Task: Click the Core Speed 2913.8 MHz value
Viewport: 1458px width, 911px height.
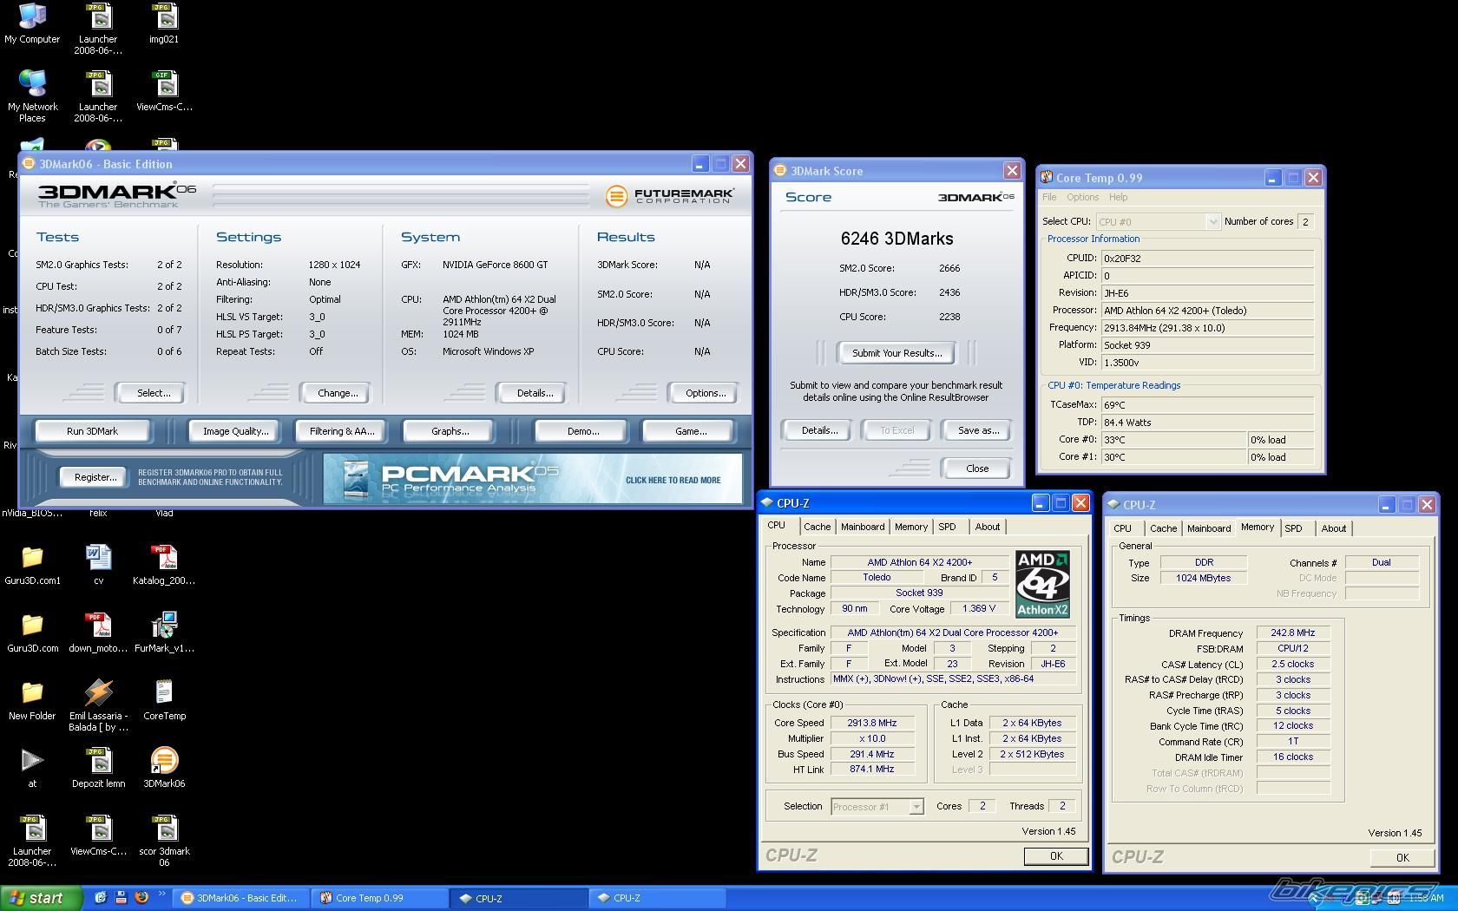Action: pyautogui.click(x=872, y=723)
